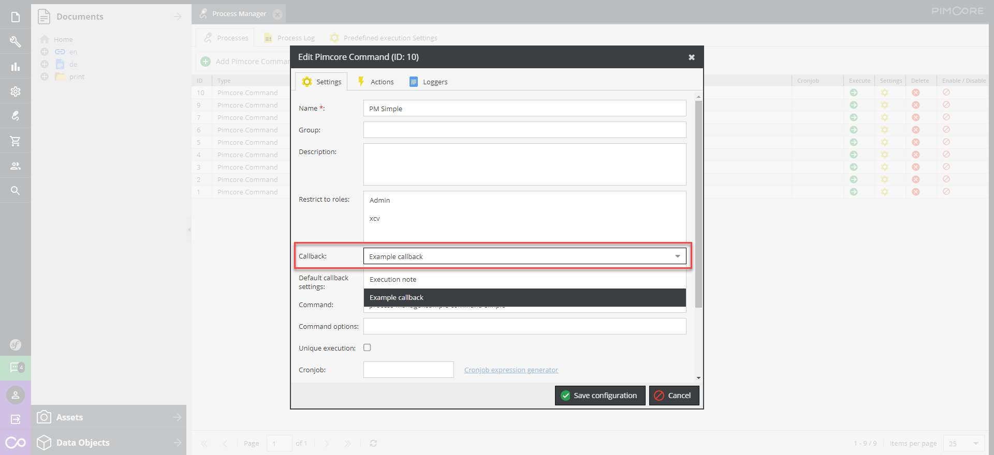Focus the Group input field
994x455 pixels.
pyautogui.click(x=525, y=130)
